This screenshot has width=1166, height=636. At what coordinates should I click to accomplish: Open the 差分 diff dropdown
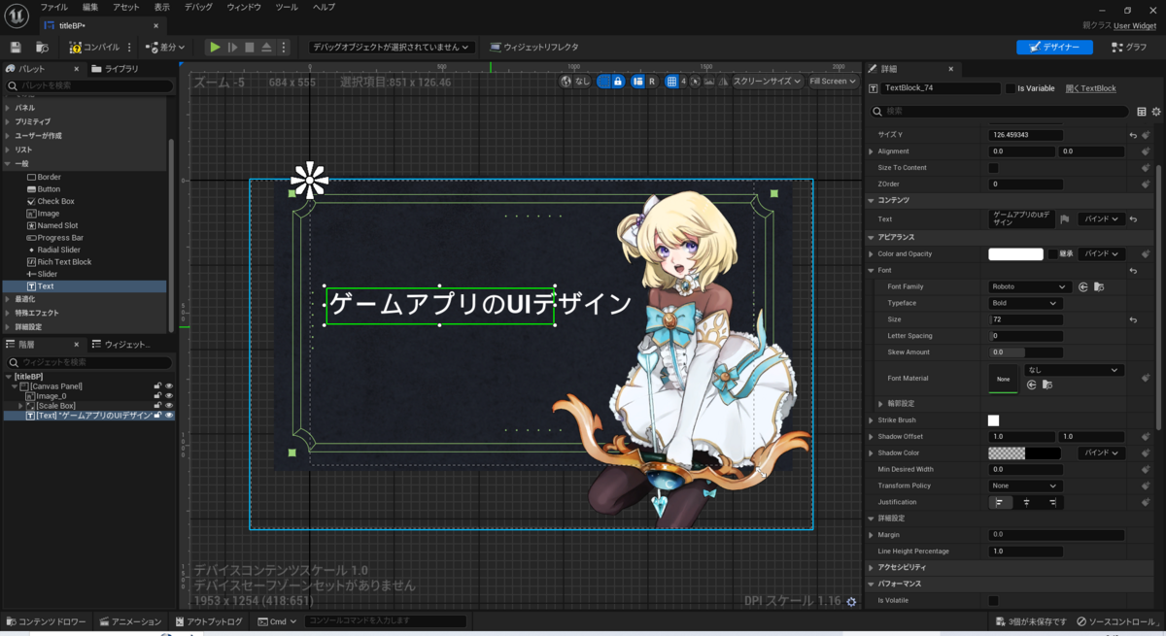[166, 47]
